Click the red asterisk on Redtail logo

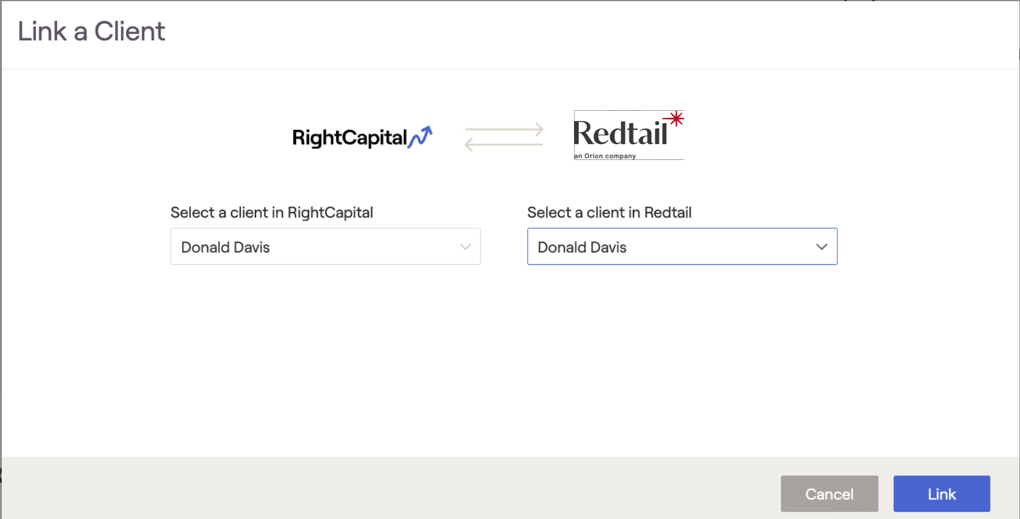[674, 119]
